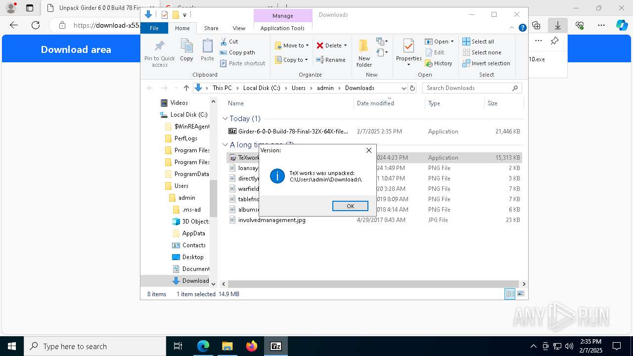Click Invert selection in ribbon
Viewport: 633px width, 356px height.
(486, 63)
